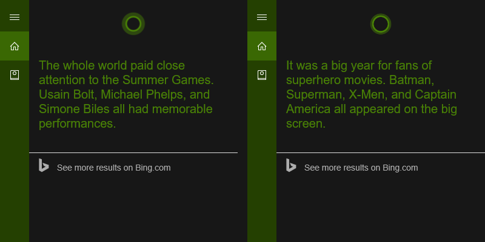This screenshot has height=242, width=485.
Task: Click divider line below the superhero movies answer
Action: pos(381,152)
